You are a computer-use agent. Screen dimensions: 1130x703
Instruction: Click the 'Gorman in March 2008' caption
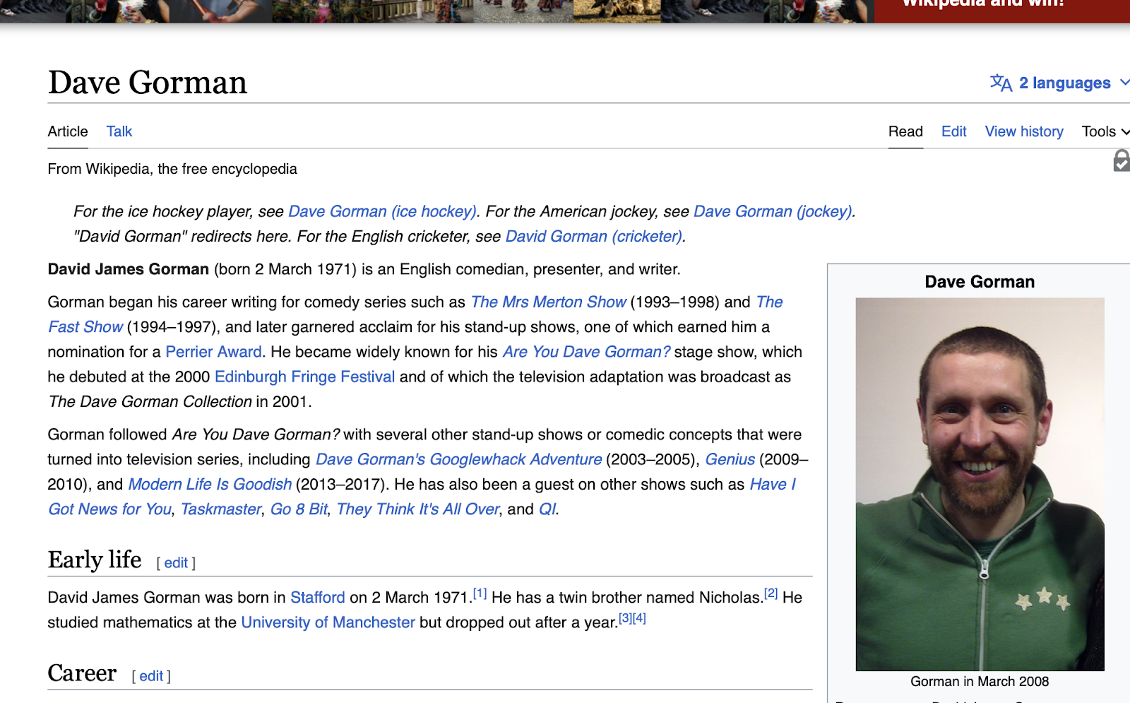click(980, 681)
